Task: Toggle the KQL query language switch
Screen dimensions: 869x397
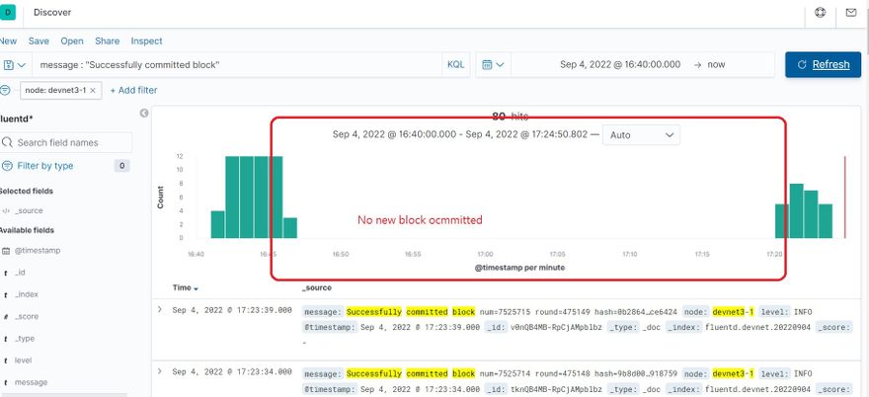Action: pos(455,64)
